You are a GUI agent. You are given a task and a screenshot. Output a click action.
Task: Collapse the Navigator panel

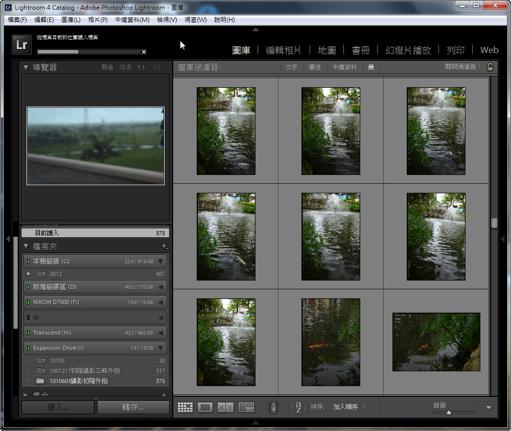26,67
